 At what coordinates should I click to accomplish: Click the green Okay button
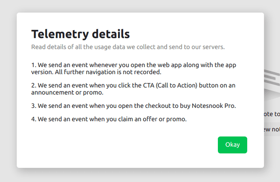[x=232, y=145]
